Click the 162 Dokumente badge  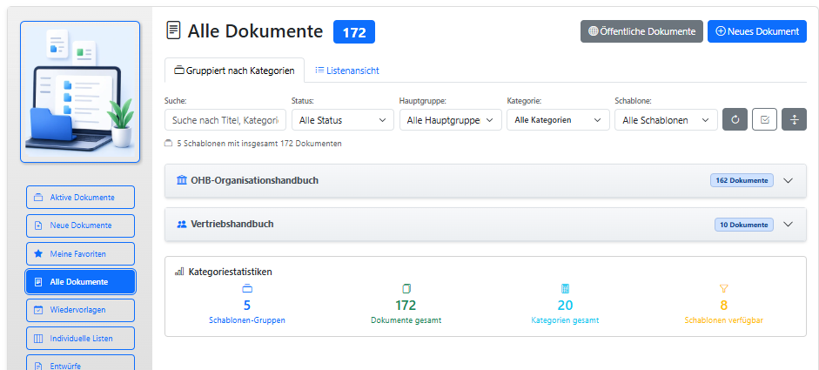(742, 180)
